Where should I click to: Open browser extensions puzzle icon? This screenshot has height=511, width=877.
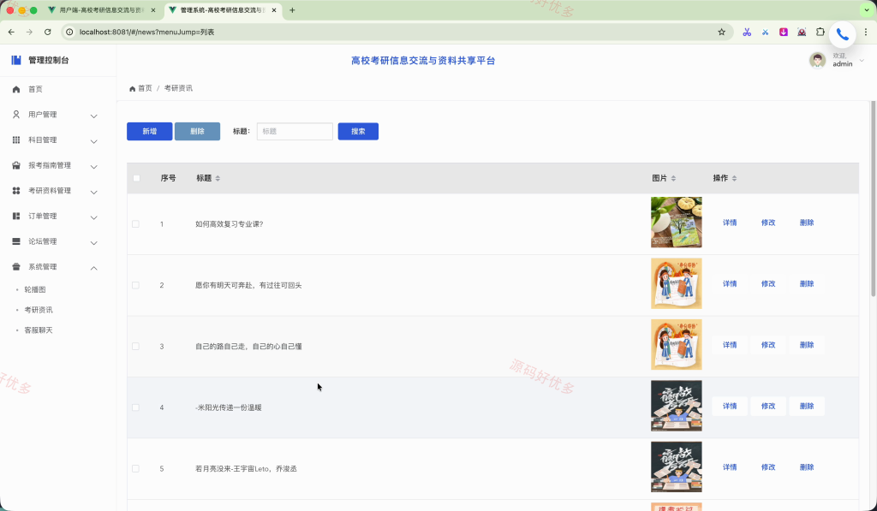click(820, 32)
